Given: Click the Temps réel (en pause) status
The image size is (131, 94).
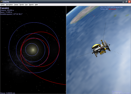Looking at the screenshot, I should point(108,9).
